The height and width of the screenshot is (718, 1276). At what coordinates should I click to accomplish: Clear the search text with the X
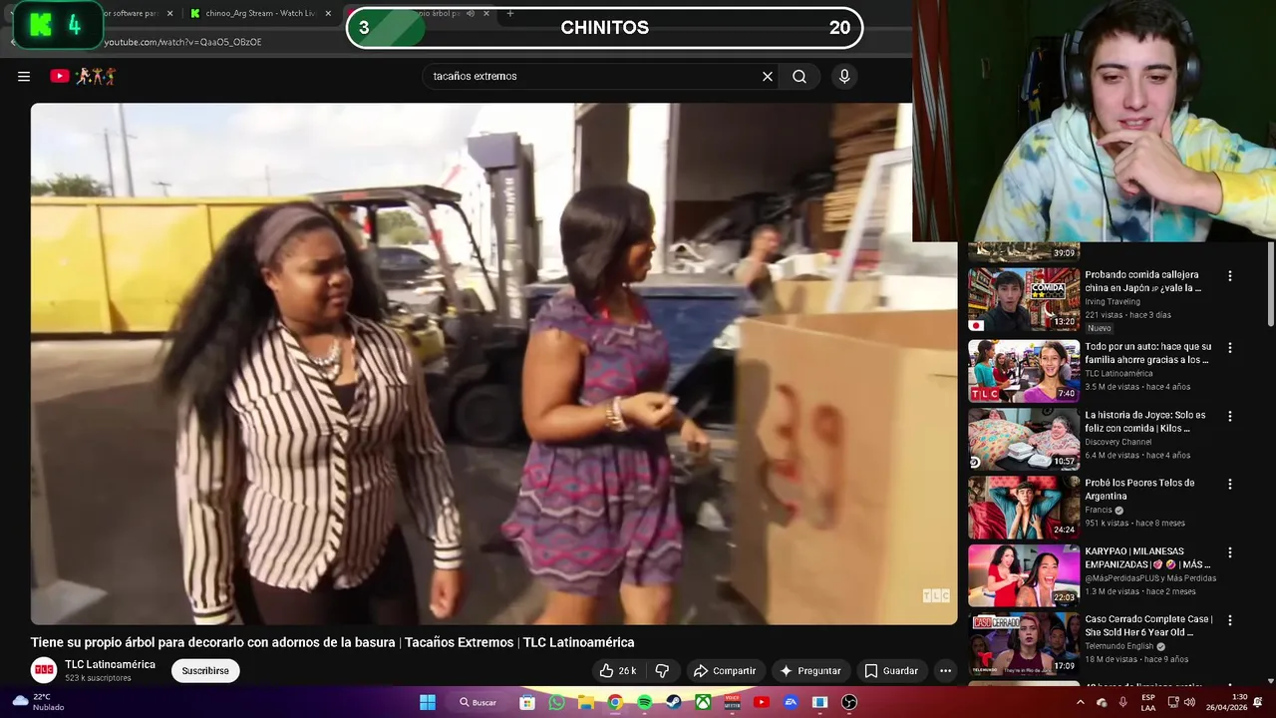(768, 76)
